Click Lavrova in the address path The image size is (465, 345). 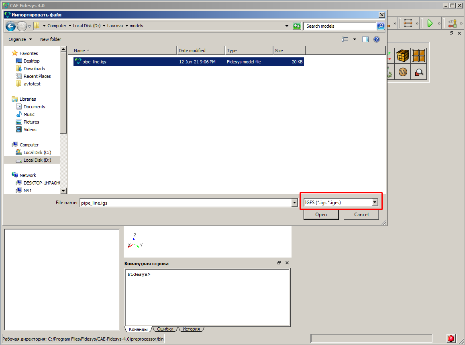115,26
